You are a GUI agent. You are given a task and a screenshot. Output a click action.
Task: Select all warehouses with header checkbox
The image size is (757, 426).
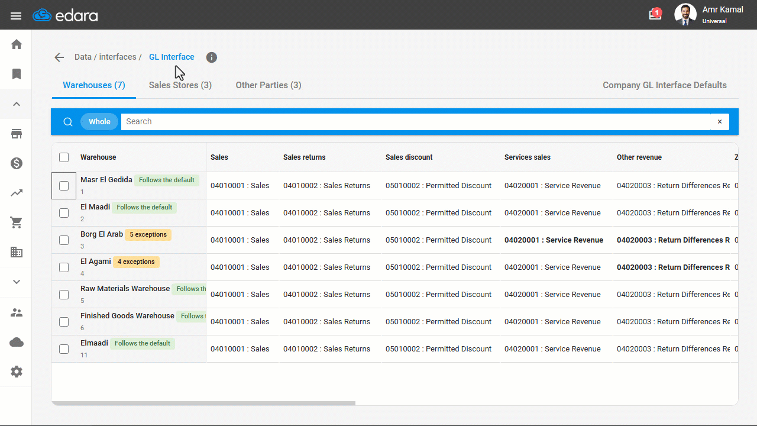64,157
